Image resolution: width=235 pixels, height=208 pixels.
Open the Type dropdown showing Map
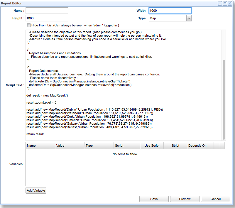point(189,18)
